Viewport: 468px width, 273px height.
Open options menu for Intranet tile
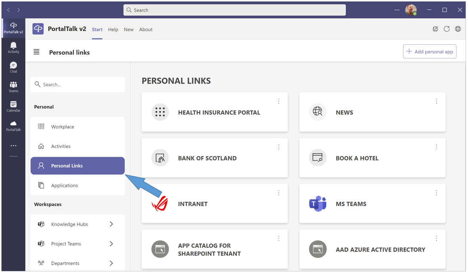tap(279, 193)
